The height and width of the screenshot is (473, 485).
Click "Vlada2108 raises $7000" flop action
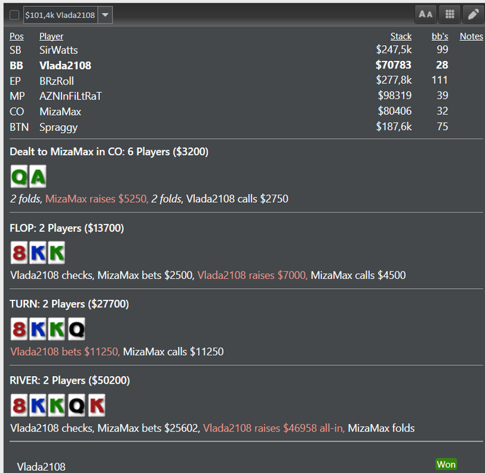[x=252, y=275]
